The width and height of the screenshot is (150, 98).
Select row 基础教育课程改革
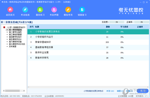click(x=88, y=47)
